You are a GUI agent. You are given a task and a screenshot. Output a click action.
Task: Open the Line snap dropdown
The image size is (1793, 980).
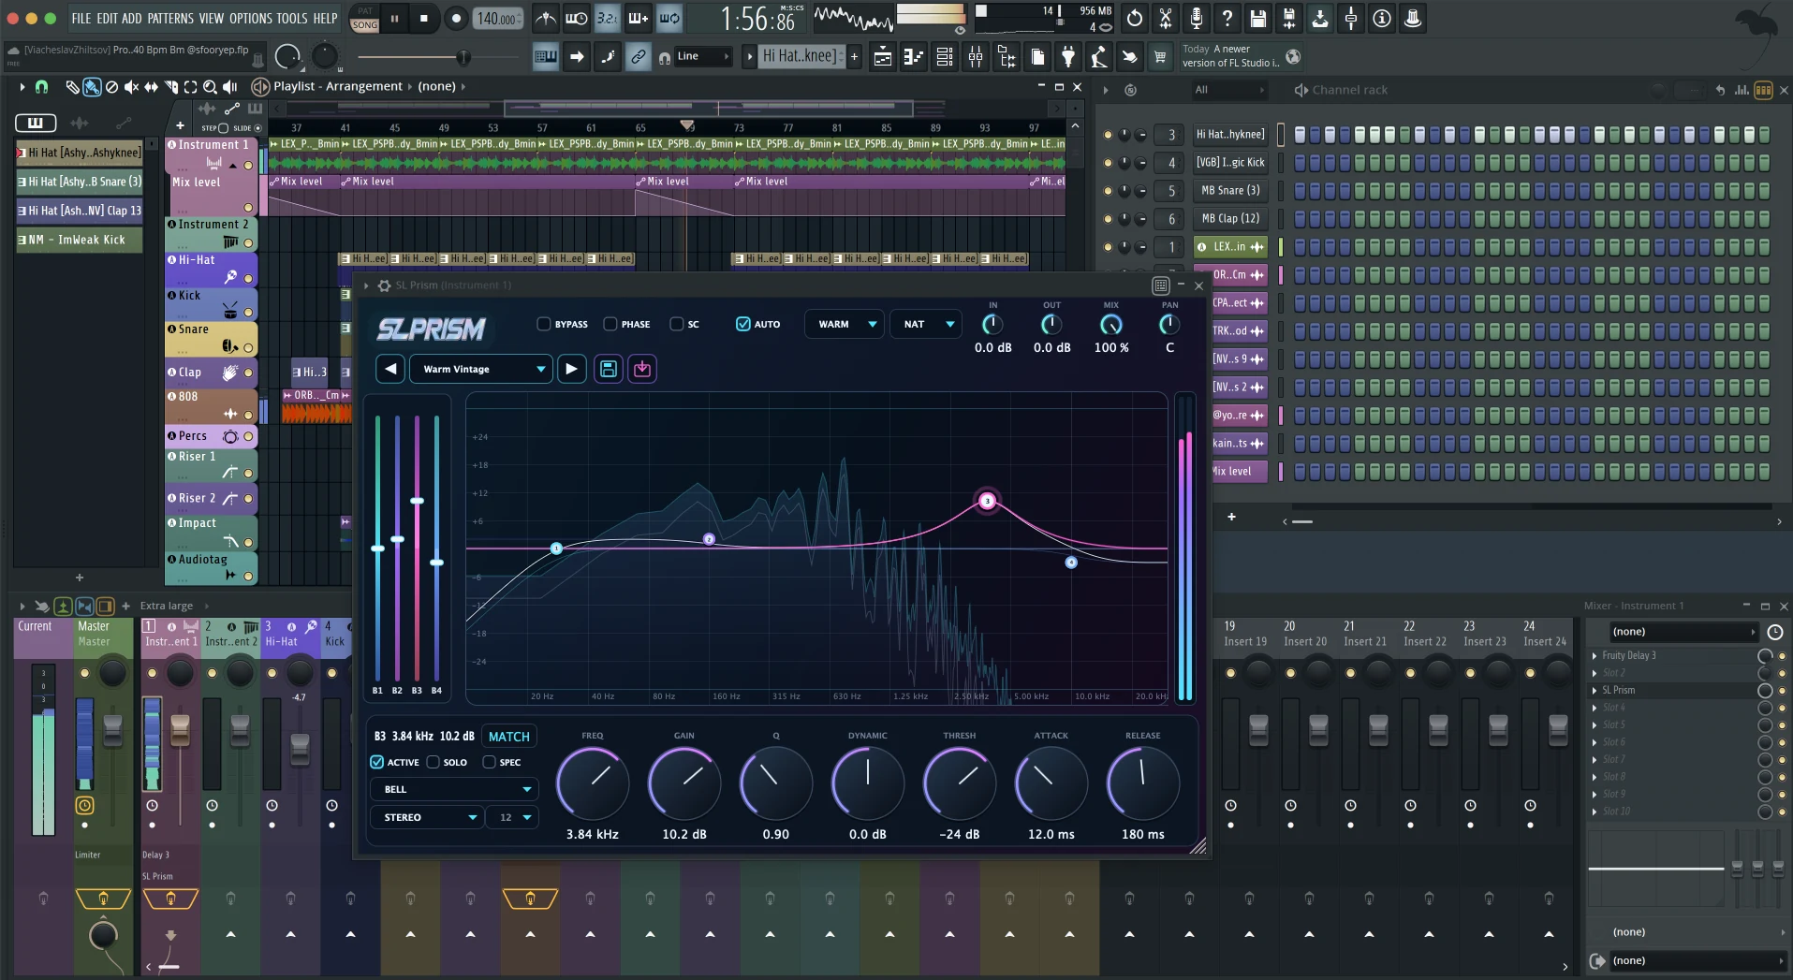coord(703,56)
